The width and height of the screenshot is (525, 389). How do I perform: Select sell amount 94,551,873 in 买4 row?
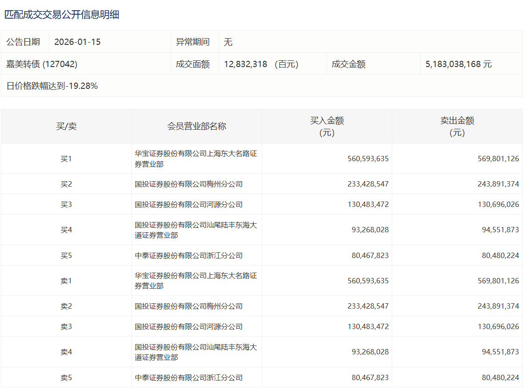coord(500,230)
